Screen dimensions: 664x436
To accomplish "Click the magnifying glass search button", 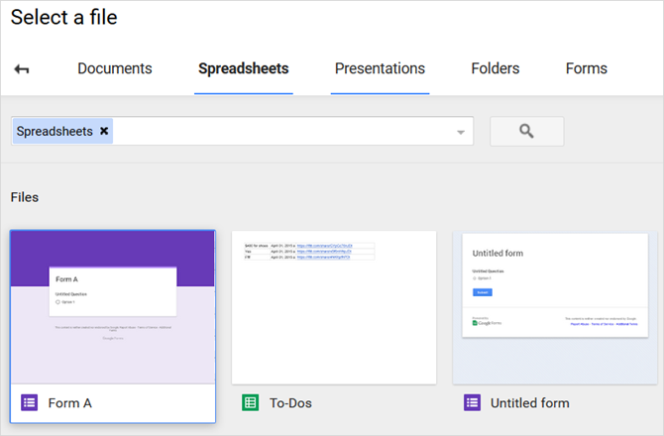I will [x=526, y=131].
